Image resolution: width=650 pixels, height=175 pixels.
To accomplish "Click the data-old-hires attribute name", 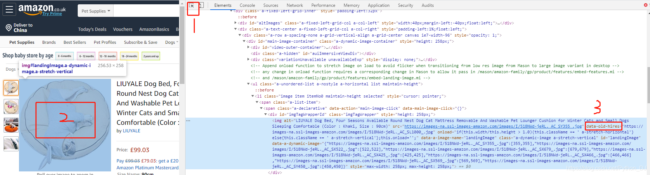I will tap(603, 126).
